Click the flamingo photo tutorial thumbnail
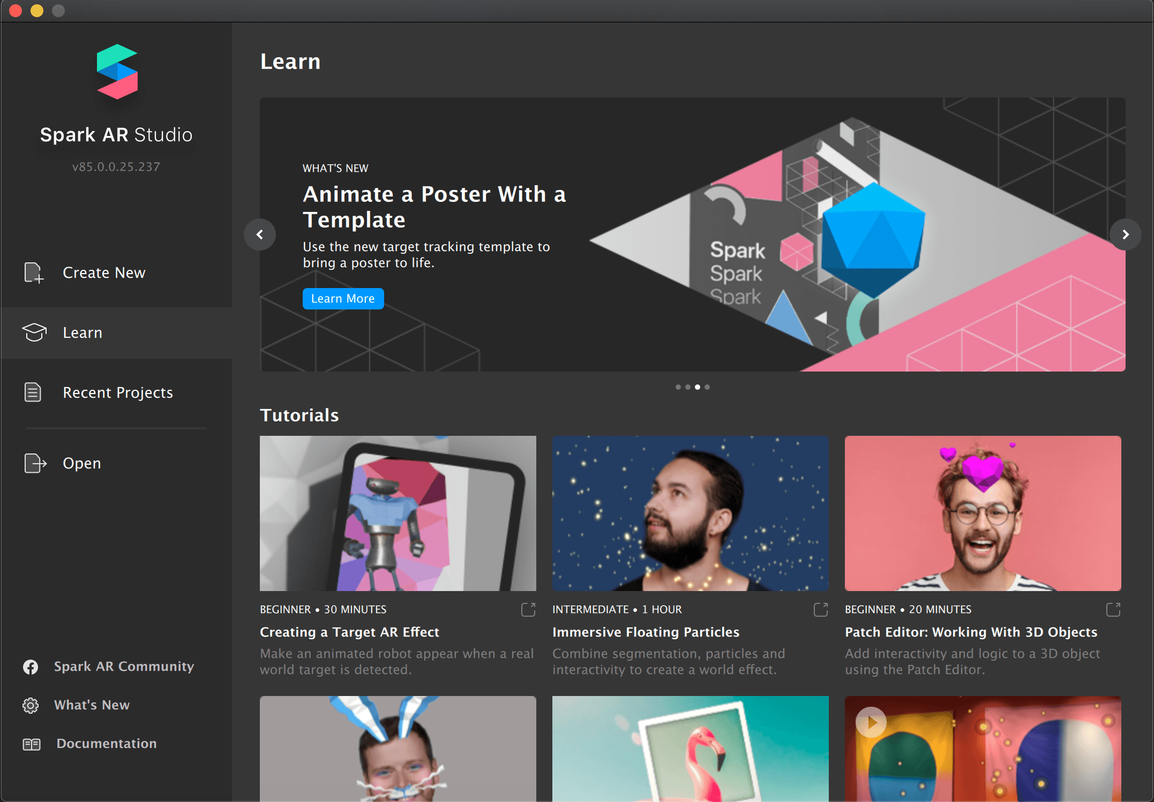 point(691,748)
